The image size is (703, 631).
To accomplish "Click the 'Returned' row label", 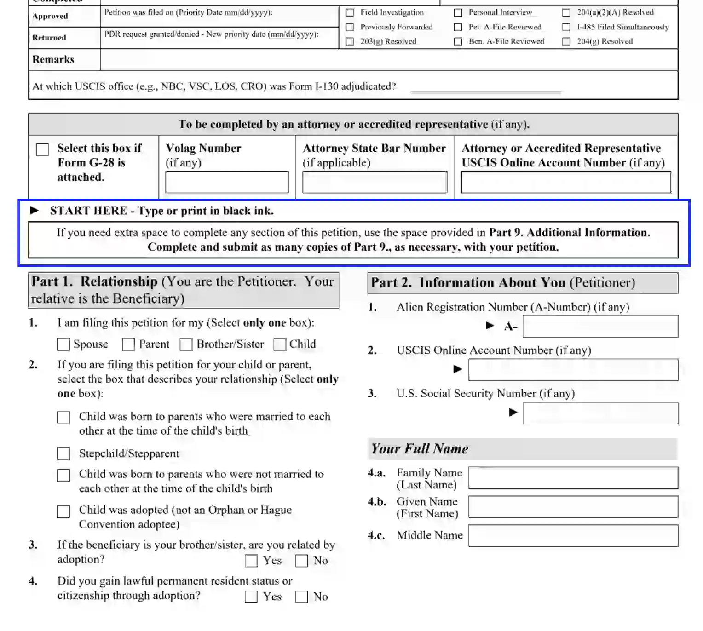I will [49, 38].
